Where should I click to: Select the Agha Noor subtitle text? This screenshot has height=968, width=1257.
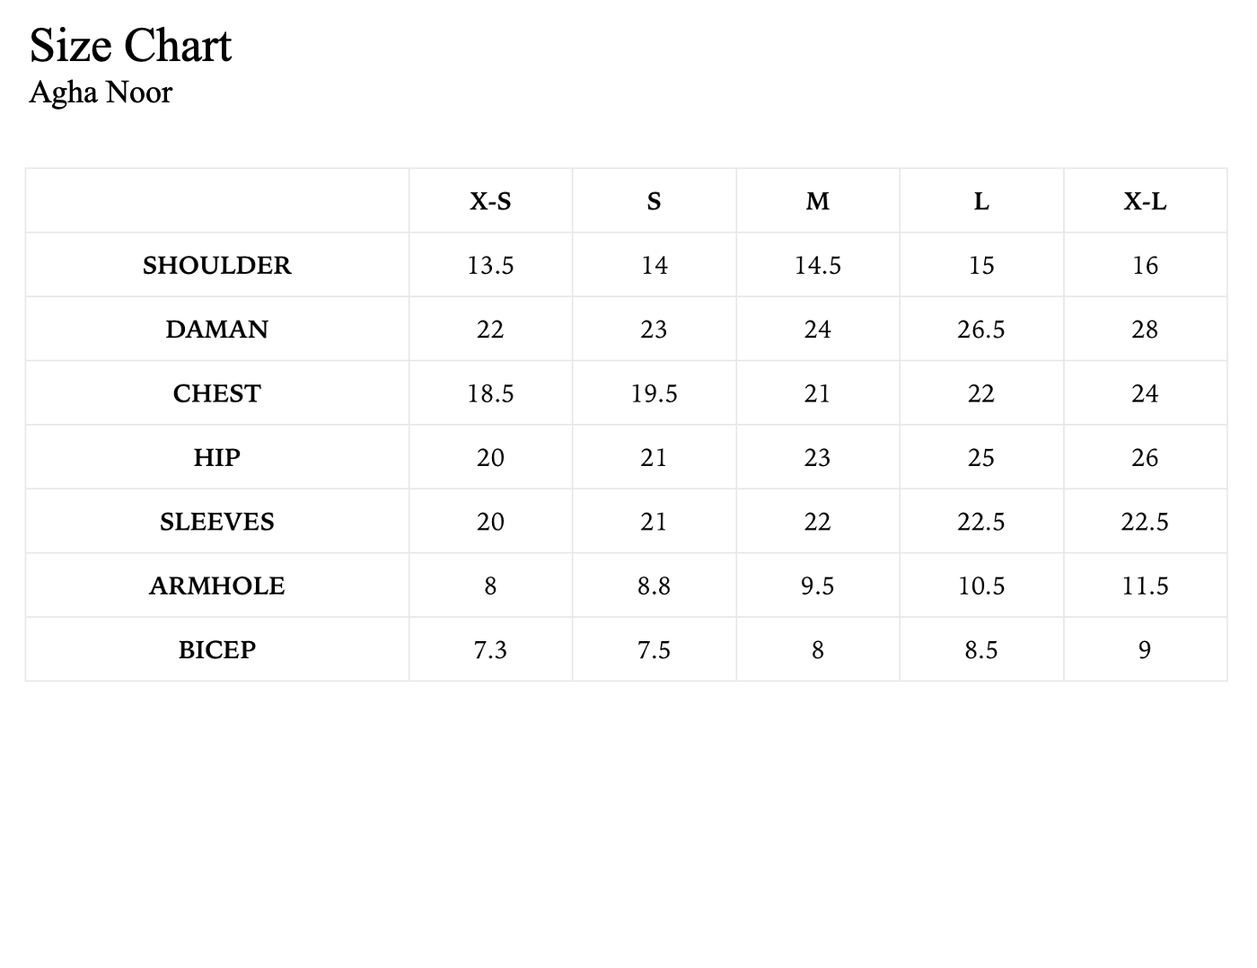(101, 92)
